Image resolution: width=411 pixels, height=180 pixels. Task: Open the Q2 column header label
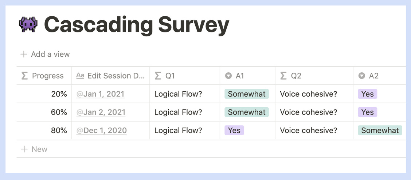(296, 76)
